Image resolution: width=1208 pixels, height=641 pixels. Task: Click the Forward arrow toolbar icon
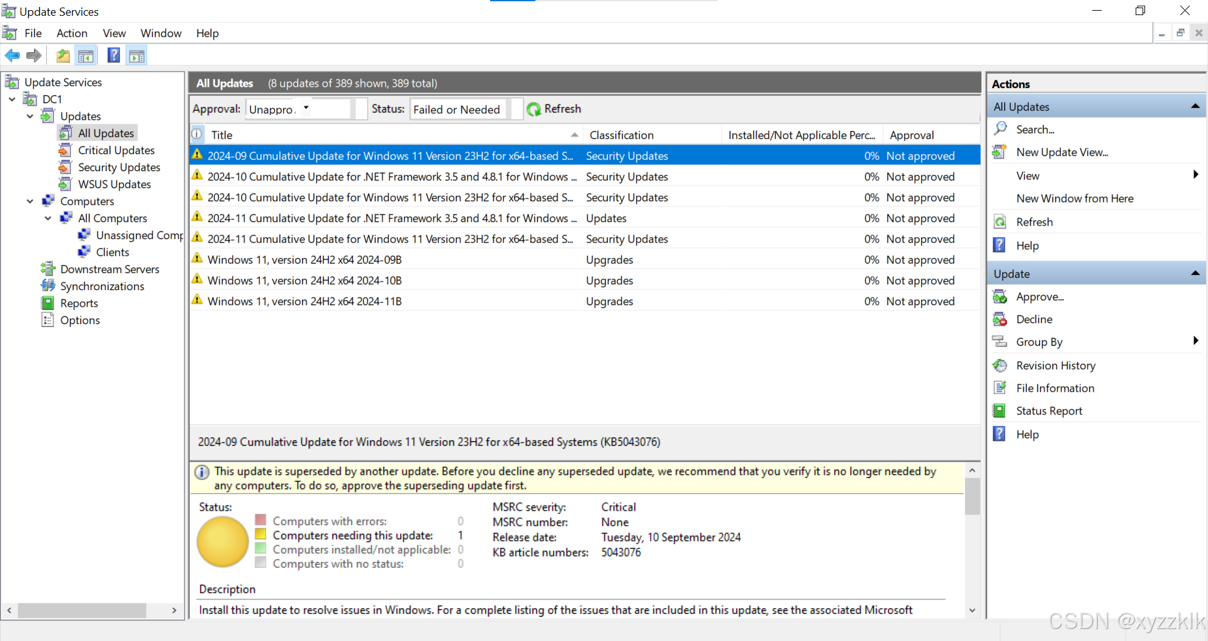click(34, 55)
